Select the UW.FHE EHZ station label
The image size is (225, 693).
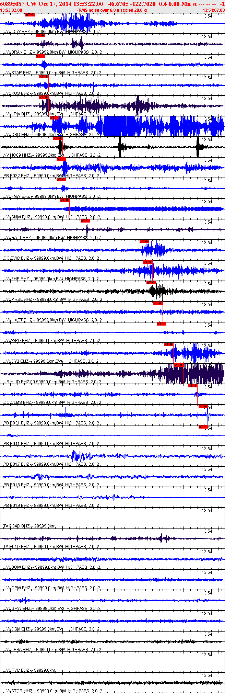(16, 279)
